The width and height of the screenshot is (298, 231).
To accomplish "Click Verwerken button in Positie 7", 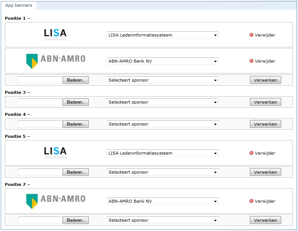I will point(265,220).
